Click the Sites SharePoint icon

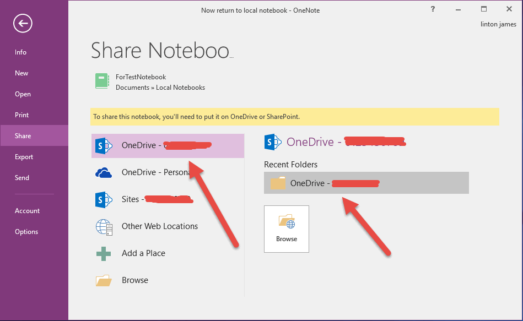104,200
